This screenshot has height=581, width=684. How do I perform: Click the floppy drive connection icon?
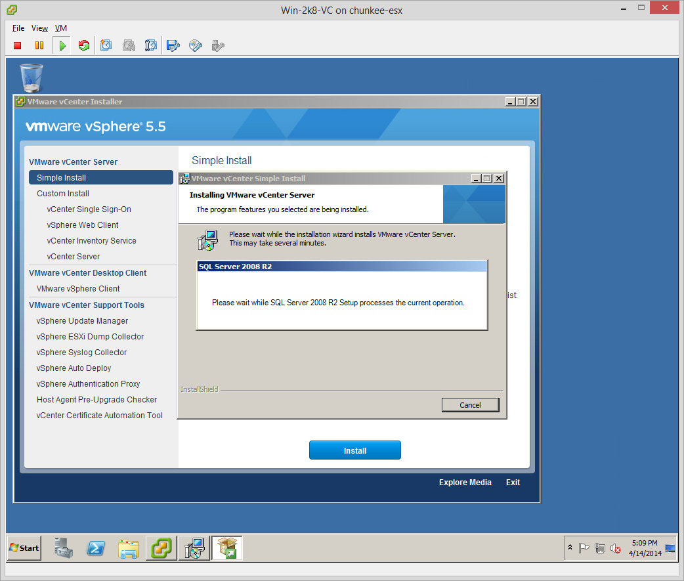(173, 45)
